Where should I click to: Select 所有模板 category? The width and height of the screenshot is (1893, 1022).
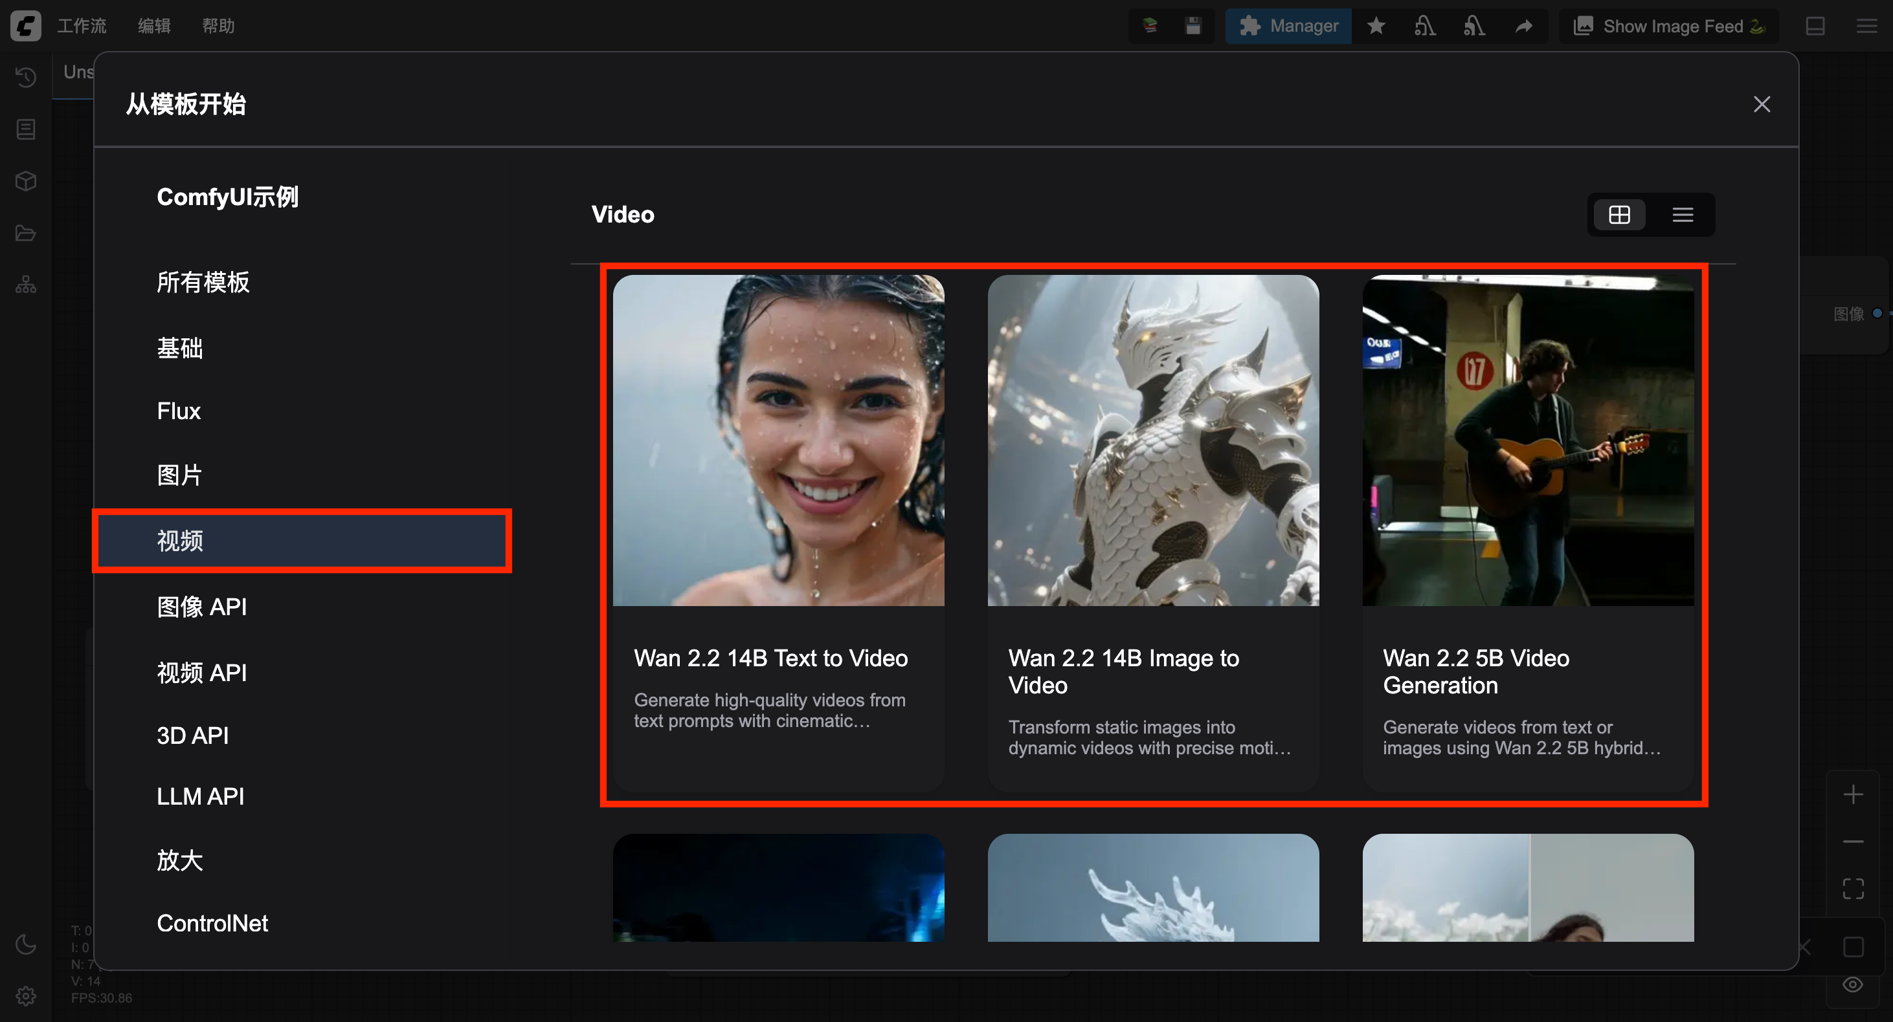click(303, 282)
